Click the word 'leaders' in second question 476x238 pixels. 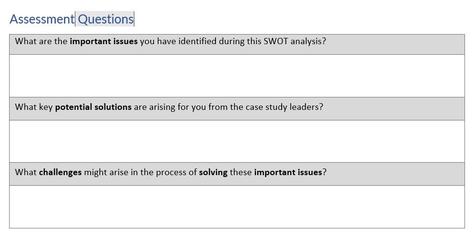(304, 107)
